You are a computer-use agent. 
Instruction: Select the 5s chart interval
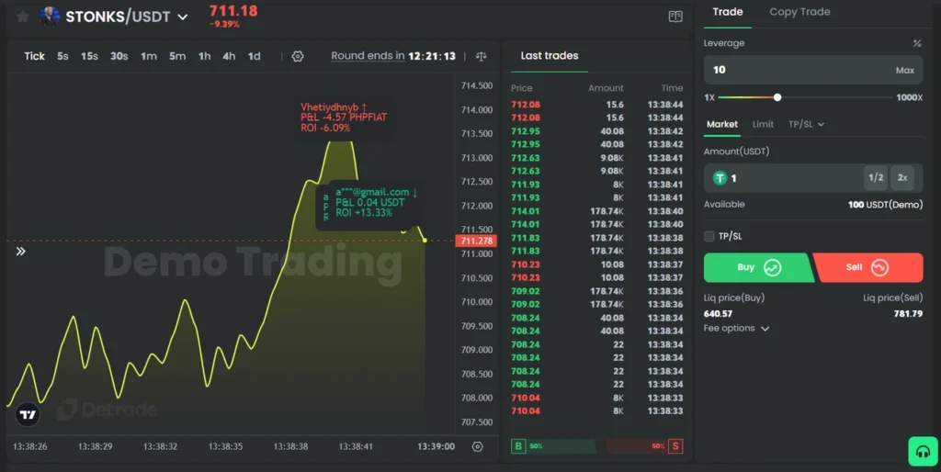point(63,56)
